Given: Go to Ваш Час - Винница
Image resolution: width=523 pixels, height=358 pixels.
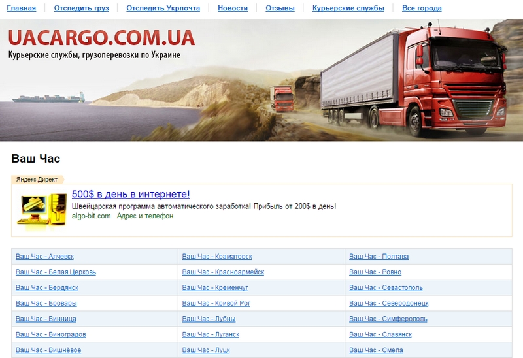Looking at the screenshot, I should click(46, 319).
